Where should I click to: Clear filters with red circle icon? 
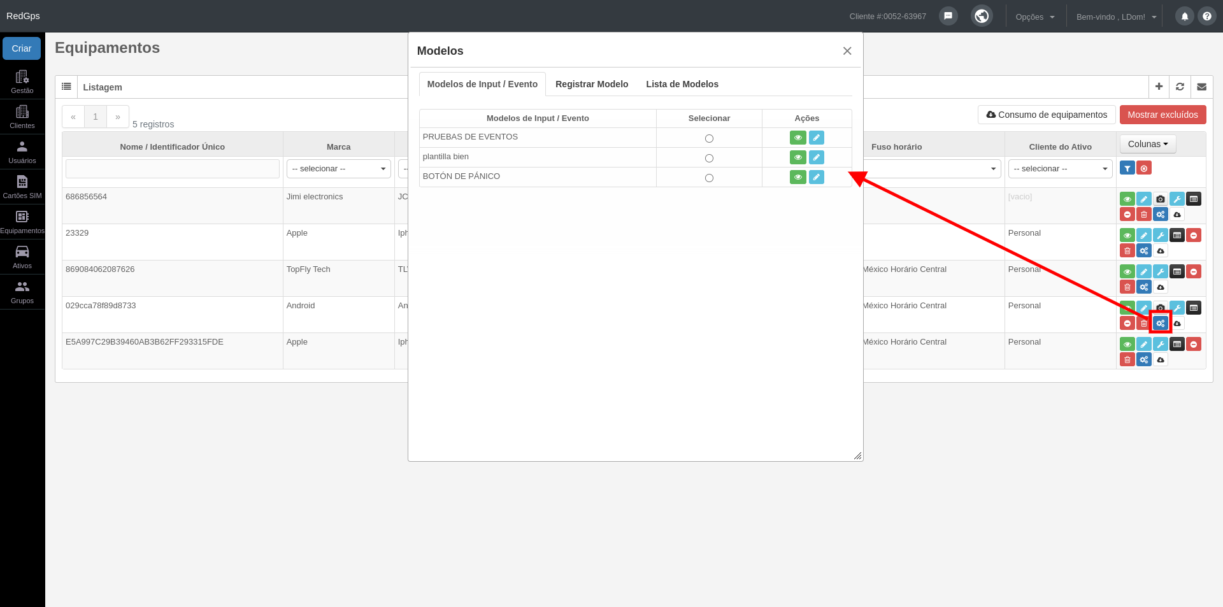[1144, 168]
